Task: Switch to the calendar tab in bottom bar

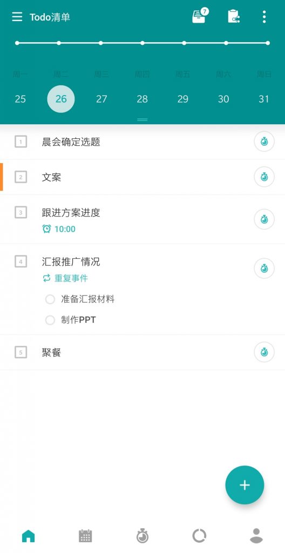Action: pyautogui.click(x=85, y=536)
